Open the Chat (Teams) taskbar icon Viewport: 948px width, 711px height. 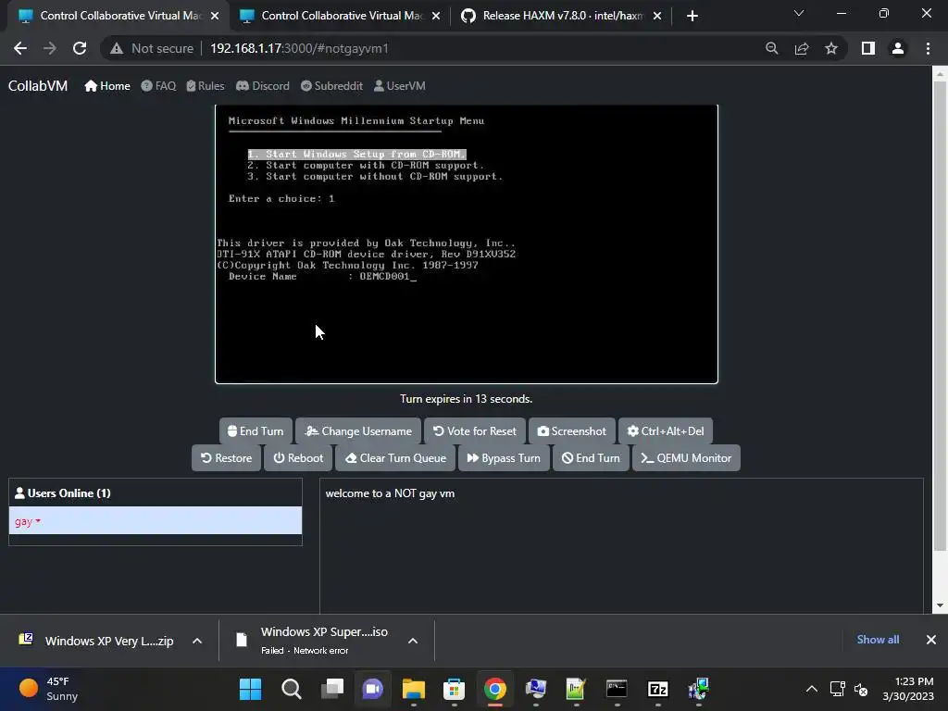[372, 689]
